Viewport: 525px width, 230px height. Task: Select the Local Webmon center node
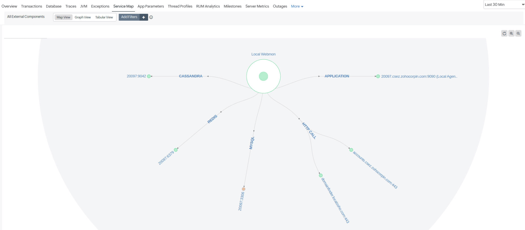(x=263, y=76)
